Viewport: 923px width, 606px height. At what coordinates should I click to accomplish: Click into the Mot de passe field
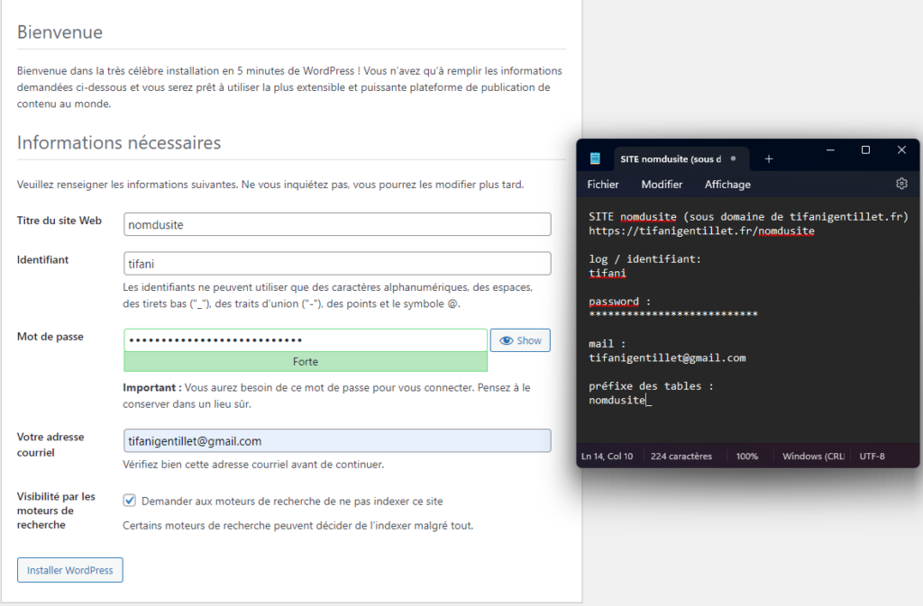306,340
